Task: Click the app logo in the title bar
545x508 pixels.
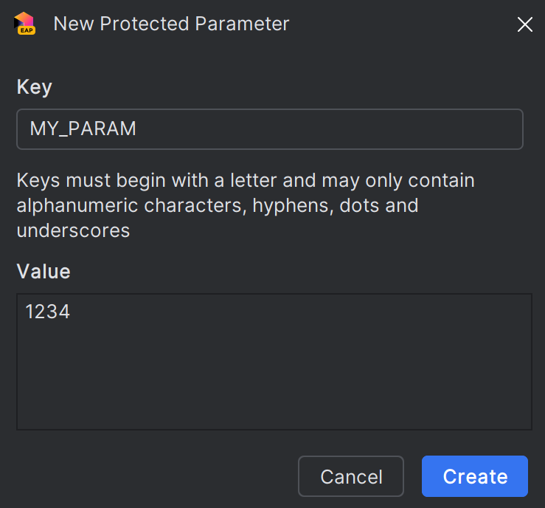Action: [x=24, y=22]
